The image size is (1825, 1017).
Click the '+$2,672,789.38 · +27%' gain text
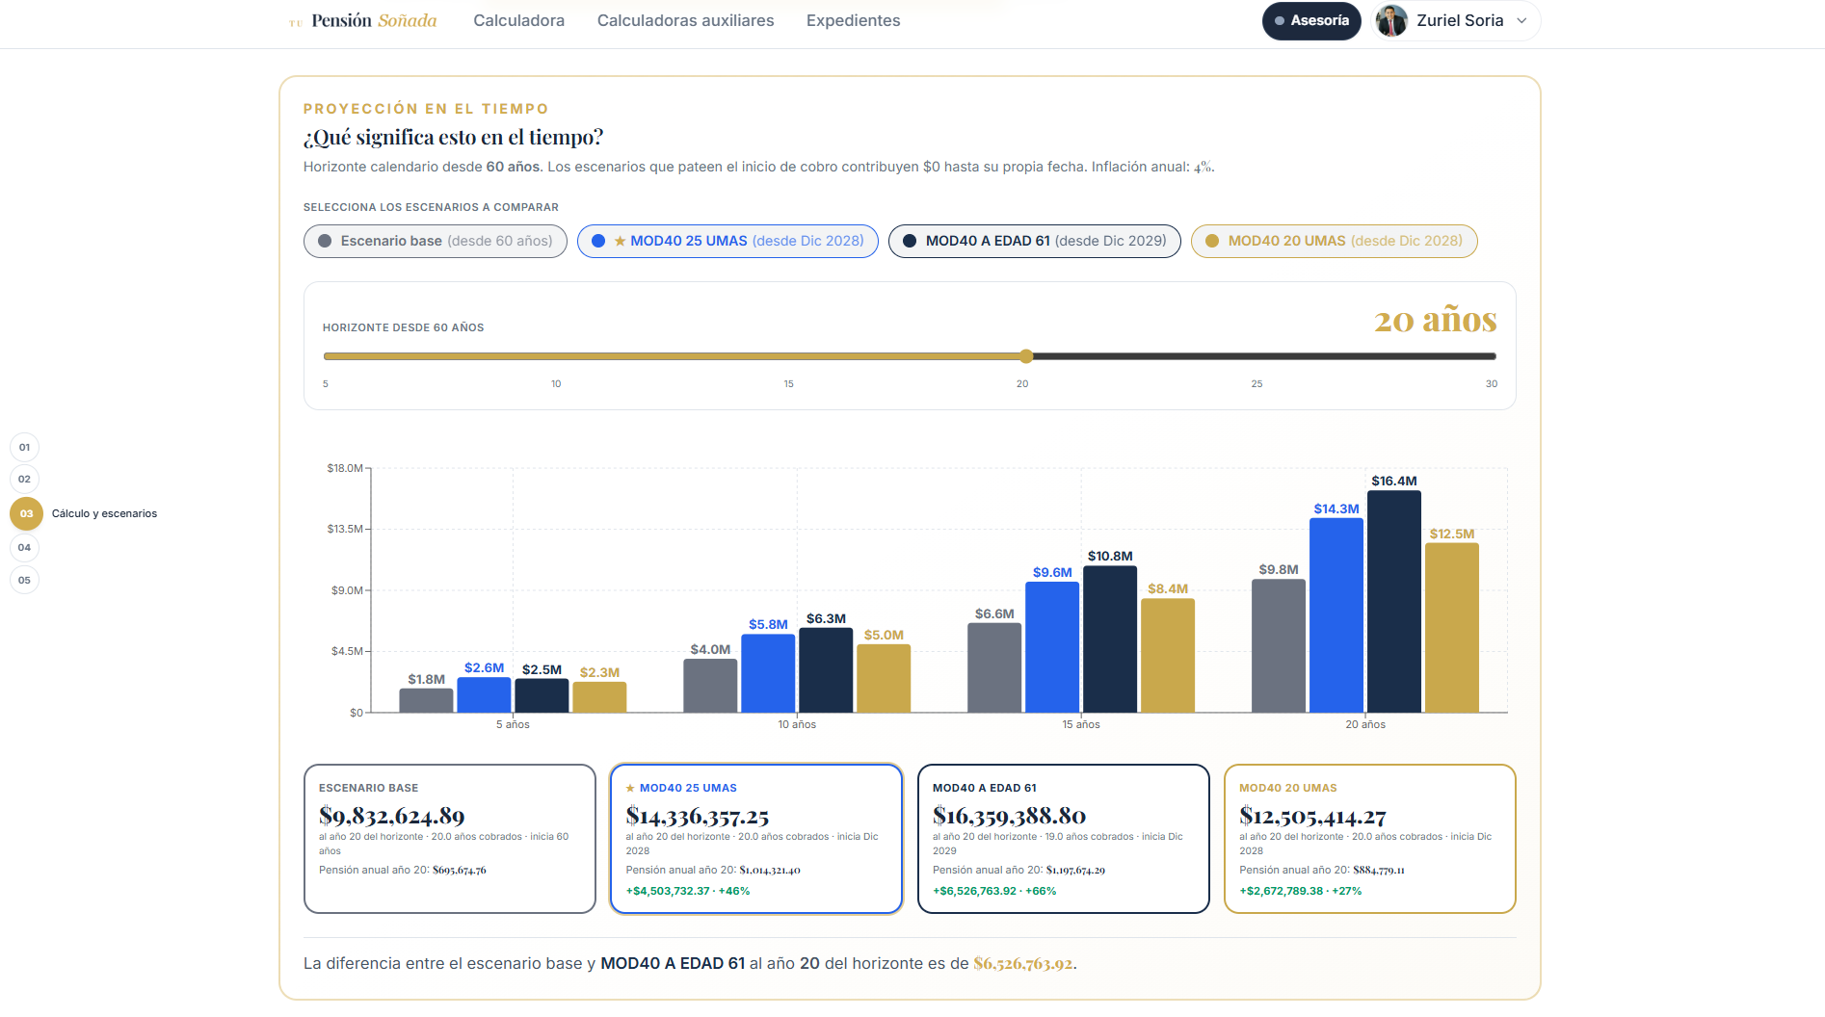[x=1300, y=891]
